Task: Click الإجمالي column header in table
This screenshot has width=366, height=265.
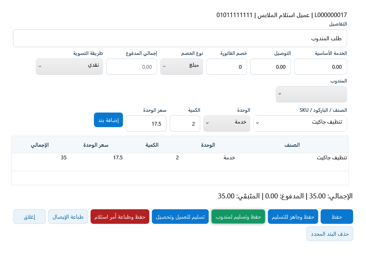Action: 40,145
